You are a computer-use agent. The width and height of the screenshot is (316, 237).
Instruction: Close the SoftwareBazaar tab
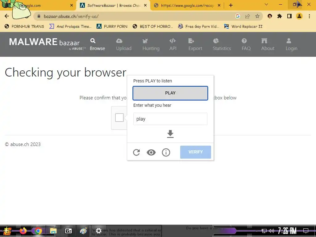pyautogui.click(x=145, y=6)
